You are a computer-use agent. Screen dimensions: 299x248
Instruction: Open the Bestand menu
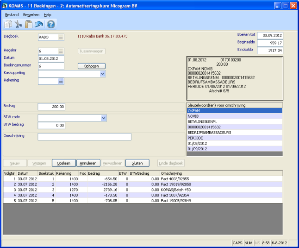tap(12, 15)
